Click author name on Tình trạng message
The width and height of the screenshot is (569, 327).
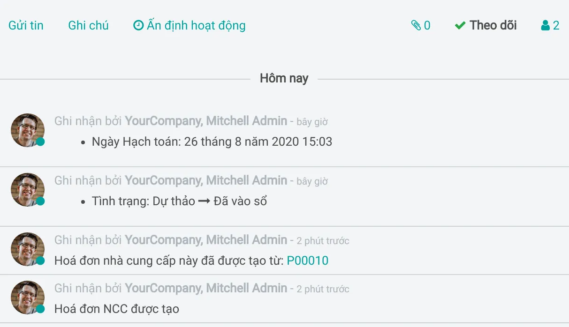(205, 180)
